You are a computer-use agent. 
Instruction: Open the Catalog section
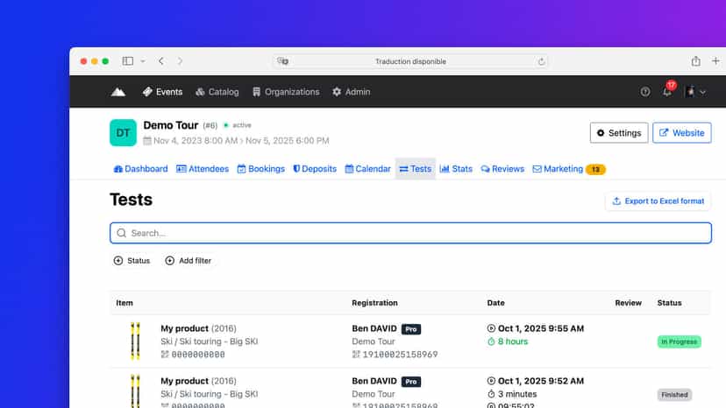[217, 92]
